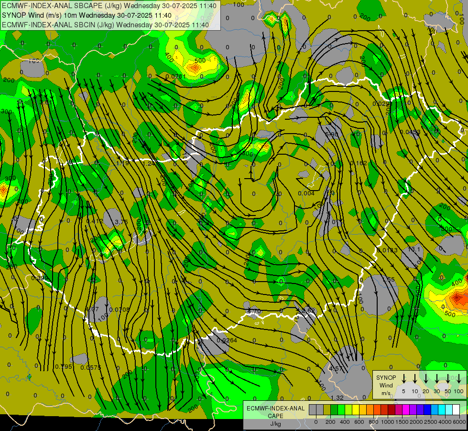
Task: Click the 0.0575 value on the map
Action: [91, 368]
